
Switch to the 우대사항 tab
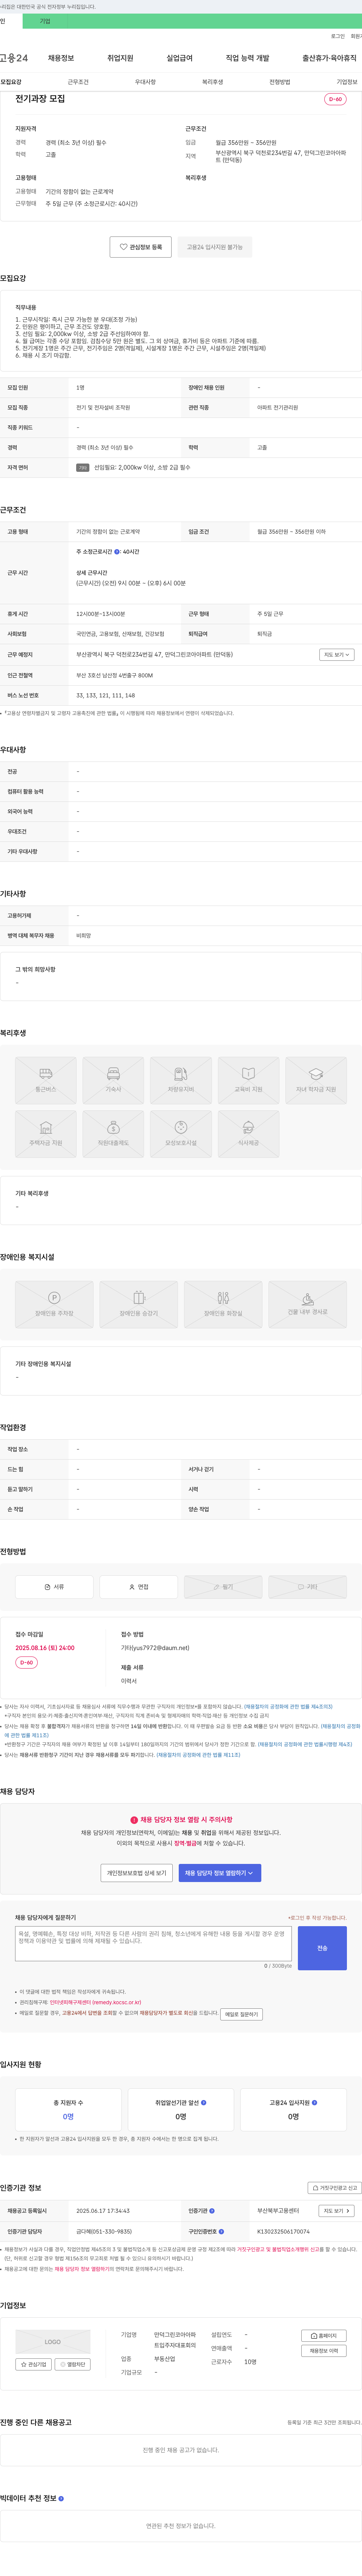pyautogui.click(x=145, y=82)
